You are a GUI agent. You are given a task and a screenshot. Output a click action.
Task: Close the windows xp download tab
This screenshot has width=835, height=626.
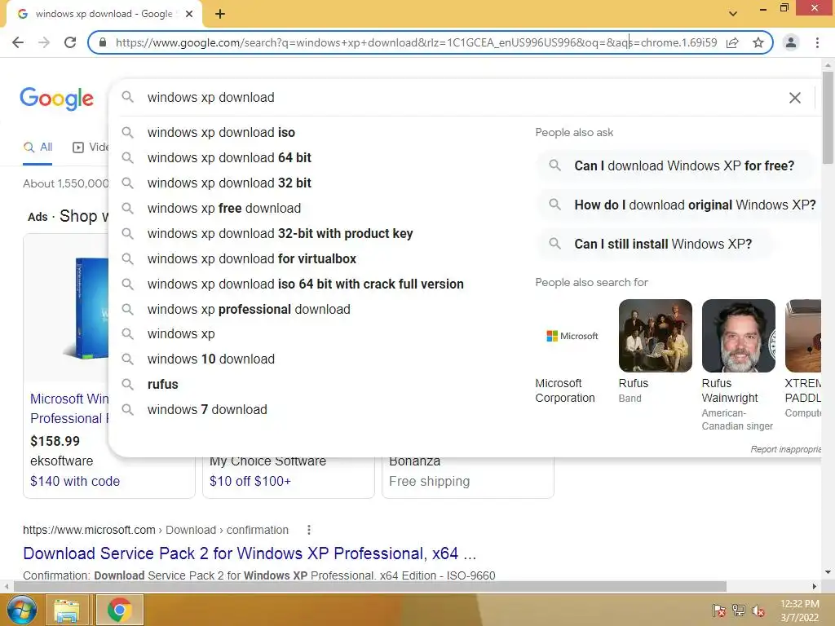coord(189,14)
